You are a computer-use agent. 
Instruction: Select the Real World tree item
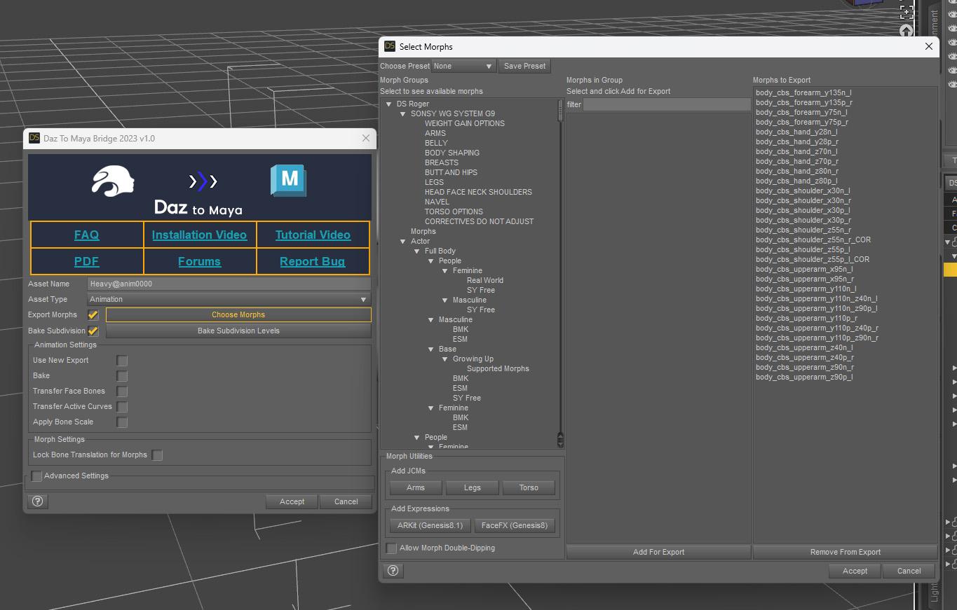(x=485, y=280)
